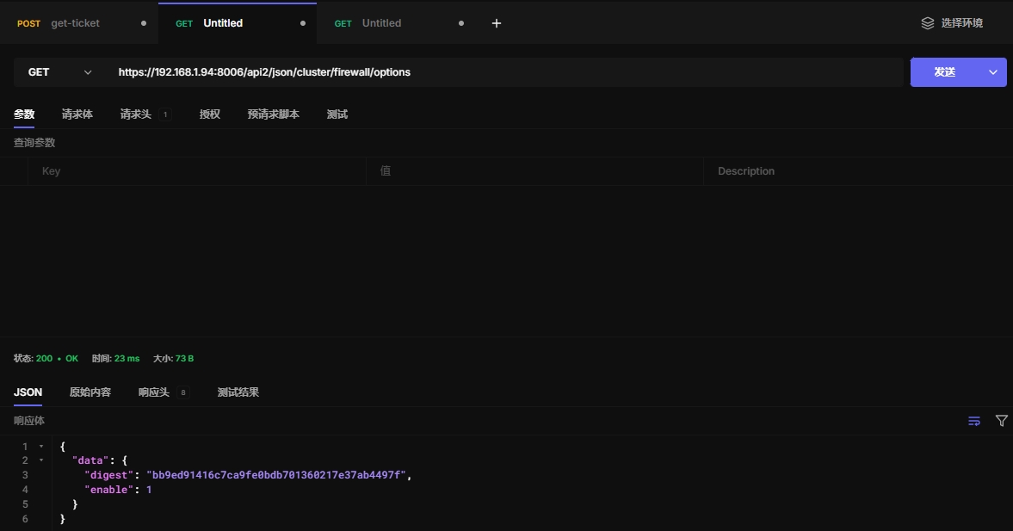Collapse the "data" object at line 2
Viewport: 1013px width, 531px height.
point(40,460)
